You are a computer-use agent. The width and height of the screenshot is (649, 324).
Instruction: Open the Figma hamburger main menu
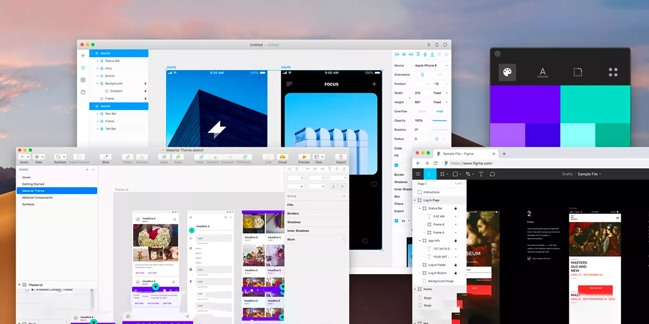pyautogui.click(x=418, y=174)
